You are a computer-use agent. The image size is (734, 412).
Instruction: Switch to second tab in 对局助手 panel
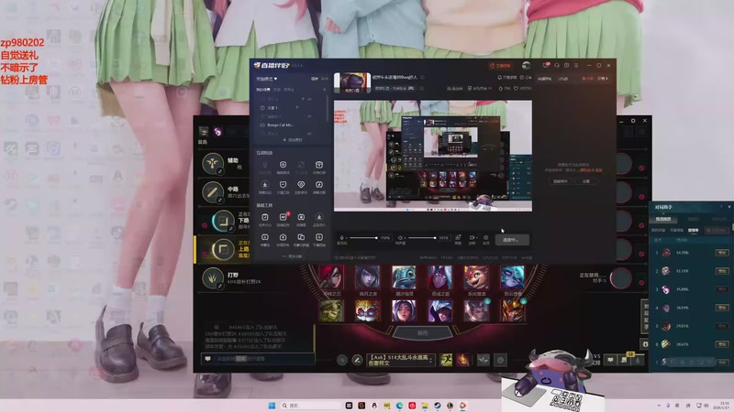(693, 219)
